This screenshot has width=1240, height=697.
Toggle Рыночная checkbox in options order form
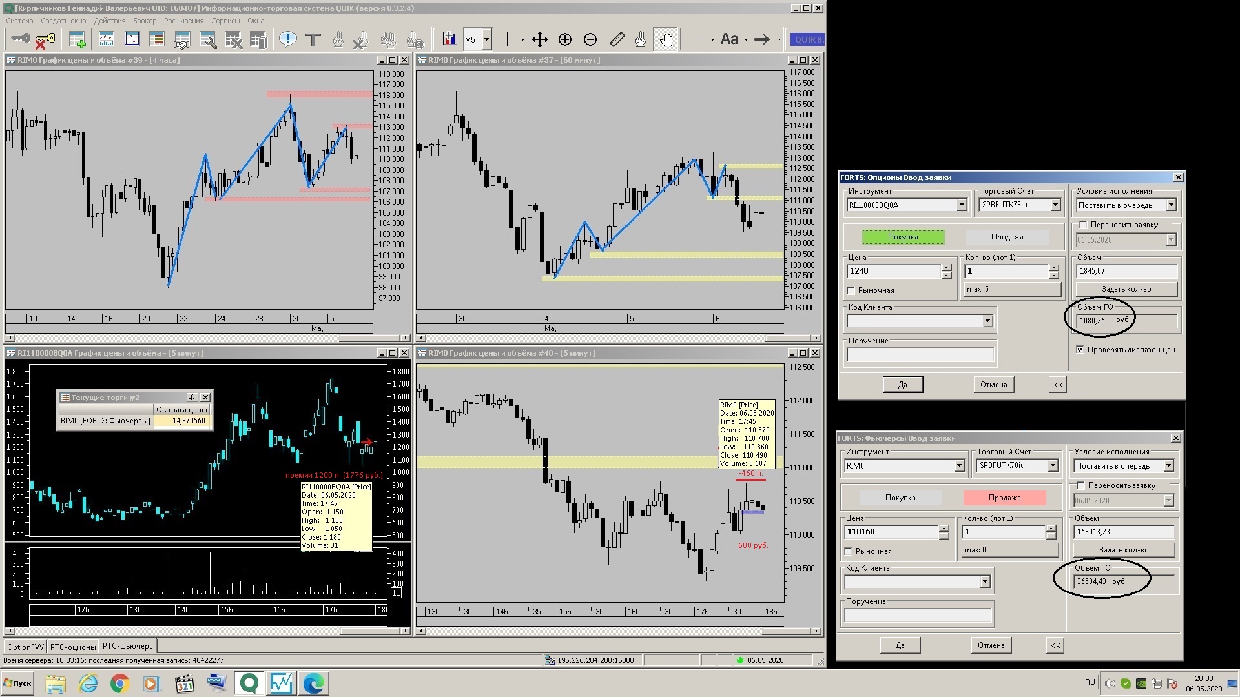point(851,291)
